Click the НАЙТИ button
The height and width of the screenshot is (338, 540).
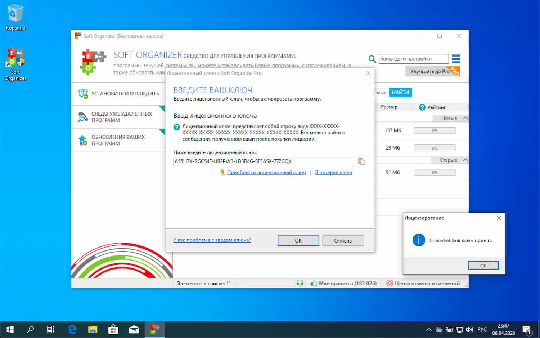coord(400,93)
